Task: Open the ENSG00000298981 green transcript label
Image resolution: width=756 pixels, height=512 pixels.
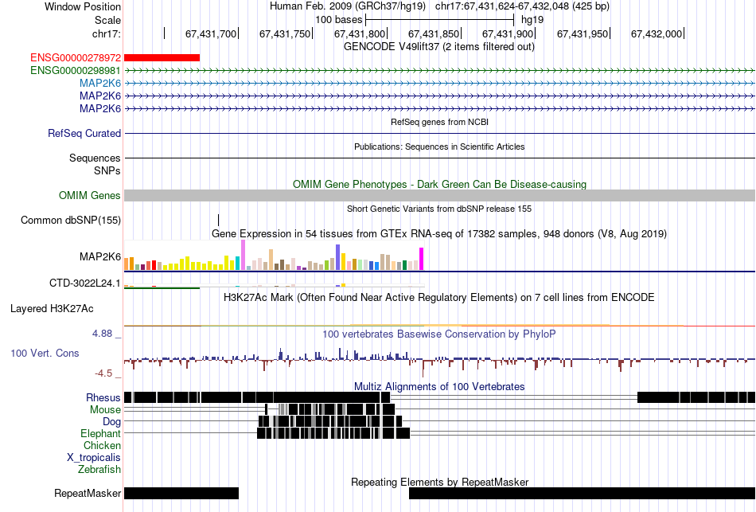Action: pyautogui.click(x=76, y=70)
